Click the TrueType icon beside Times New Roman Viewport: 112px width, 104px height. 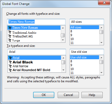(x=10, y=28)
